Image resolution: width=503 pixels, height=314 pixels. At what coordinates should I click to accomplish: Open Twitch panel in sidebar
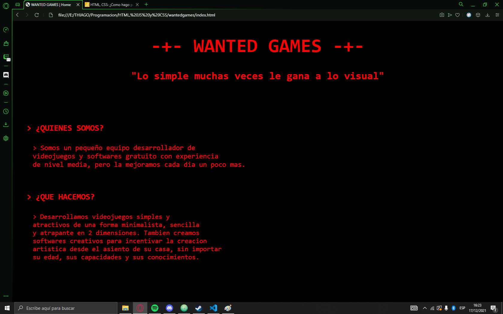(x=6, y=57)
